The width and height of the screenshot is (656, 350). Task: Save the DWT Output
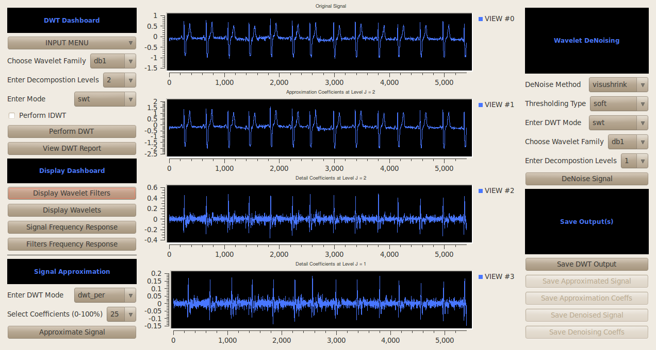click(587, 265)
